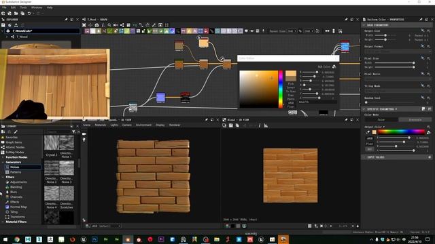
Task: Click the comment bubble icon in graph toolbar
Action: click(x=246, y=31)
